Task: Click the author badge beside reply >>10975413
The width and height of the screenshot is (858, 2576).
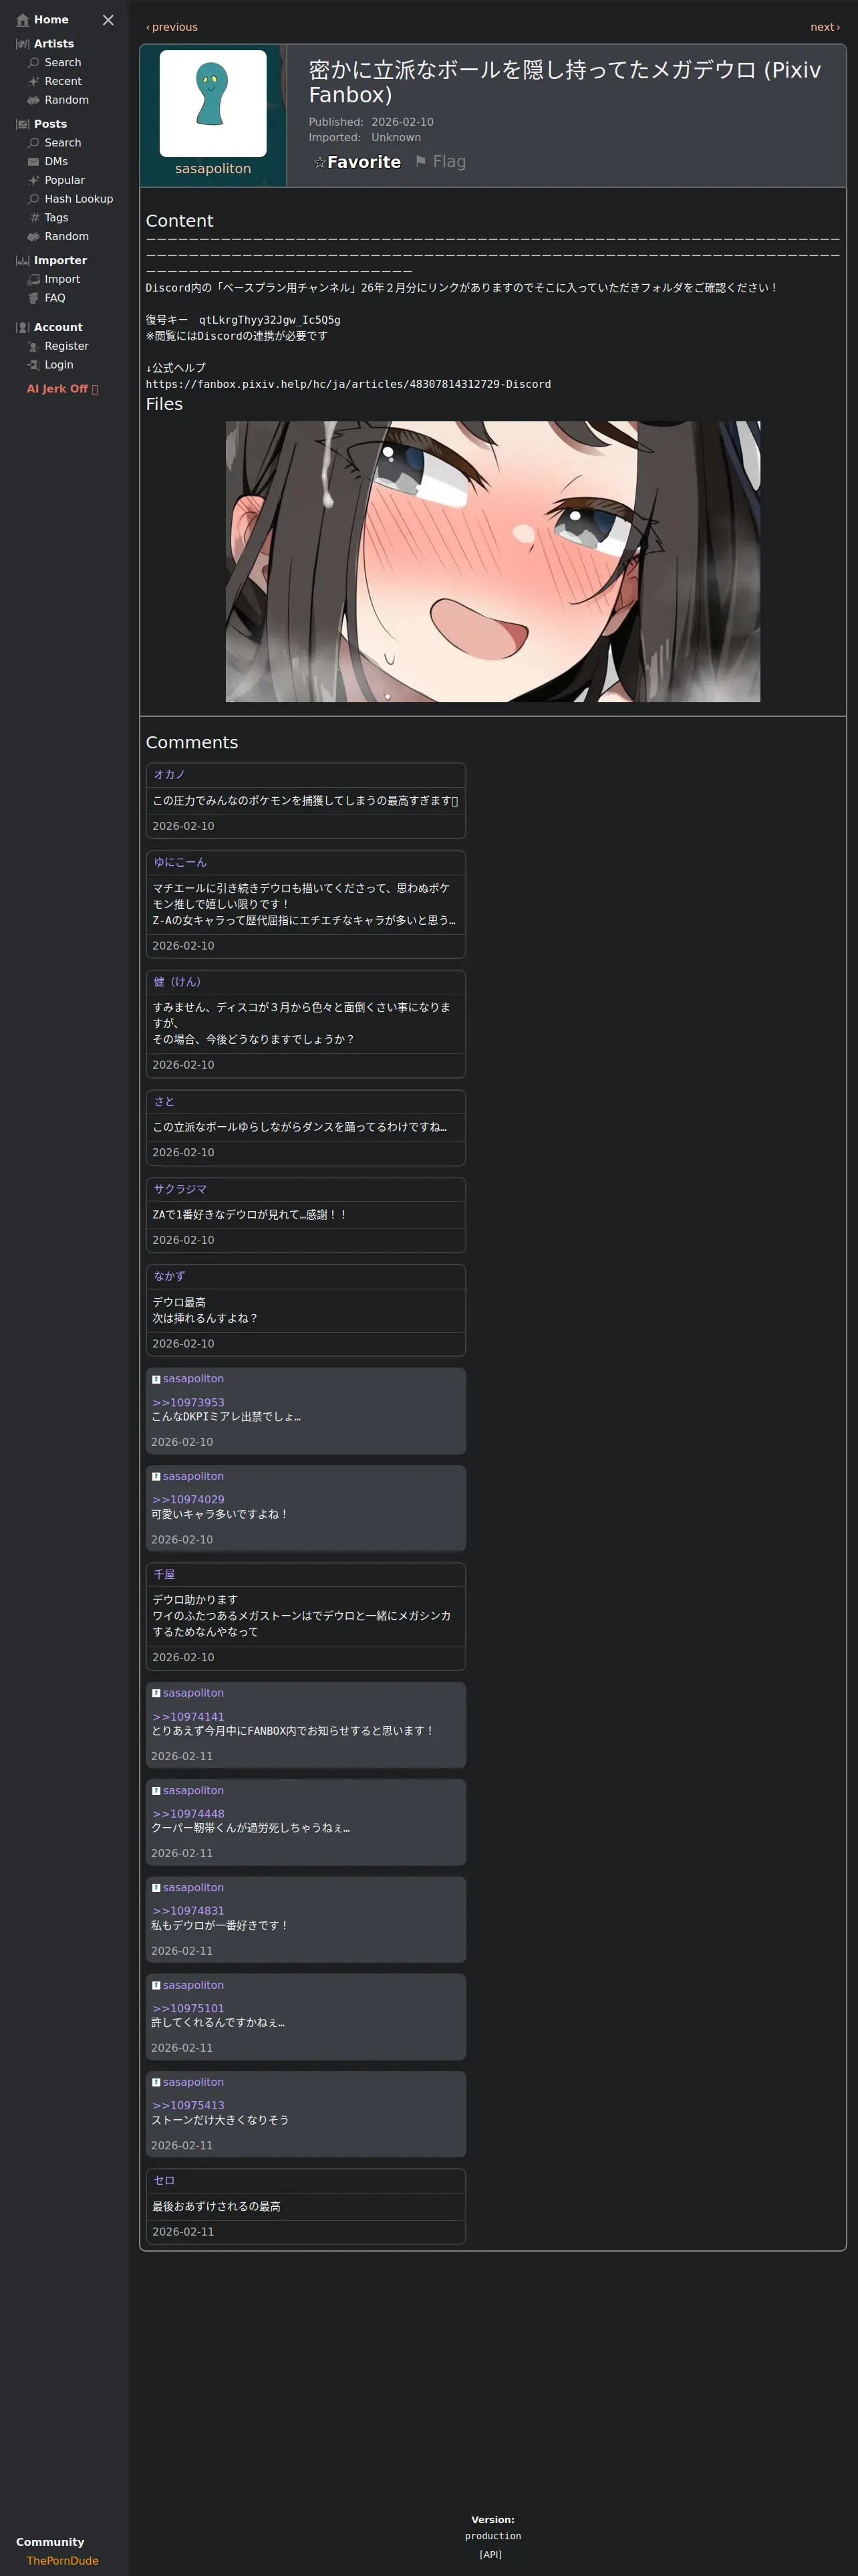Action: pyautogui.click(x=156, y=2082)
